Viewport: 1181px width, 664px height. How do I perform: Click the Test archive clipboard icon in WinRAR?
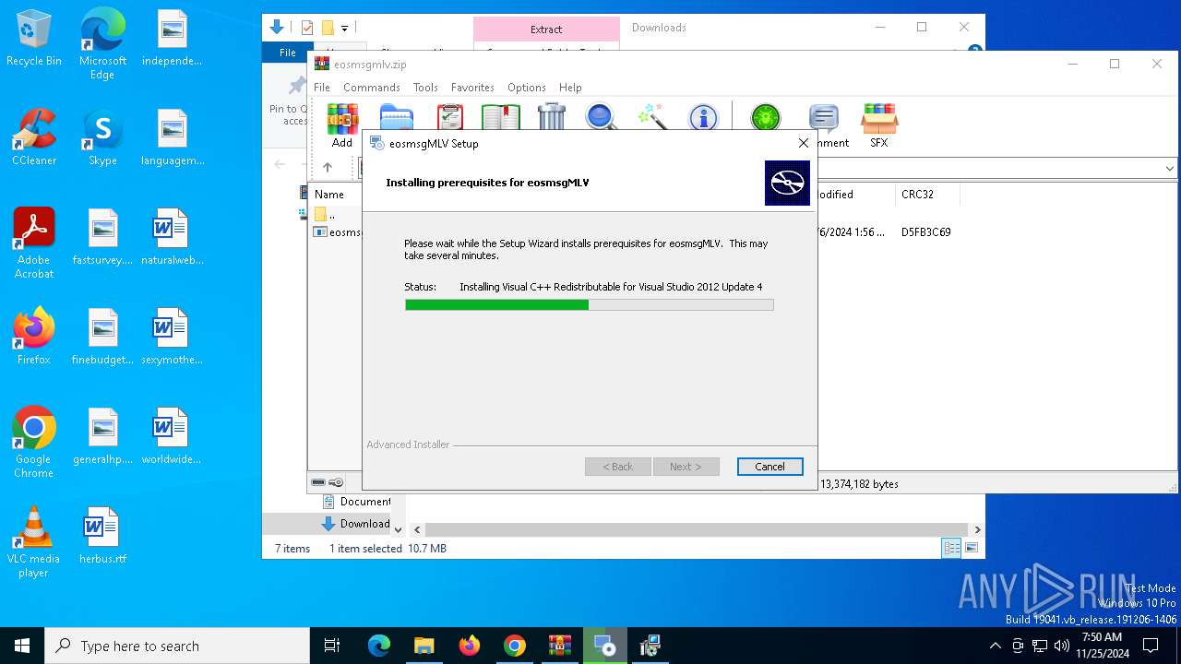[449, 116]
